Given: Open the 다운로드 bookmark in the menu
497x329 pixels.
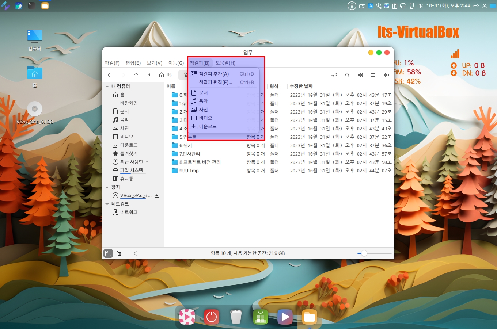Looking at the screenshot, I should 208,126.
